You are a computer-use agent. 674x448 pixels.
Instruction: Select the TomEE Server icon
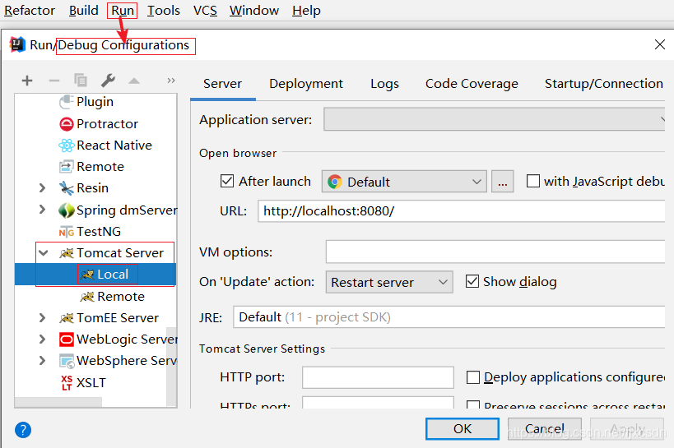[x=66, y=318]
